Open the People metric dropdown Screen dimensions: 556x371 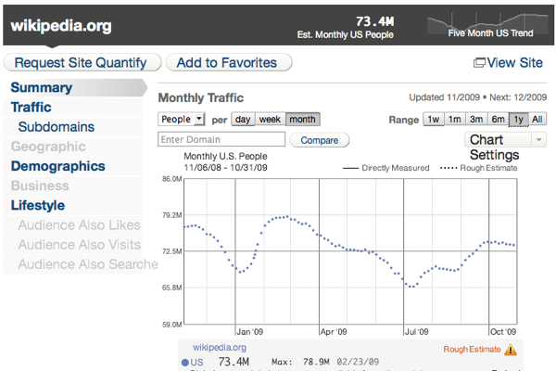pos(182,119)
